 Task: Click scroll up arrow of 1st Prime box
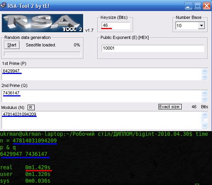205,71
